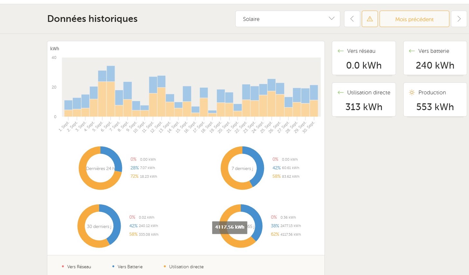Expand the dropdown using its chevron arrow
The image size is (469, 275).
tap(331, 19)
